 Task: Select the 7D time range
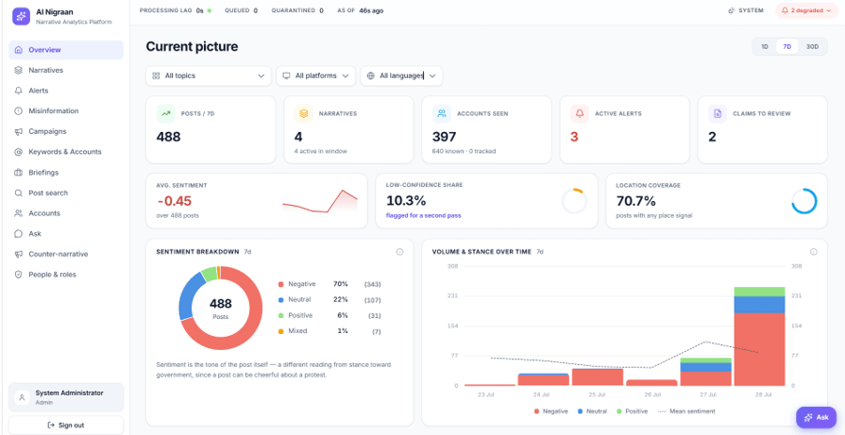coord(787,47)
